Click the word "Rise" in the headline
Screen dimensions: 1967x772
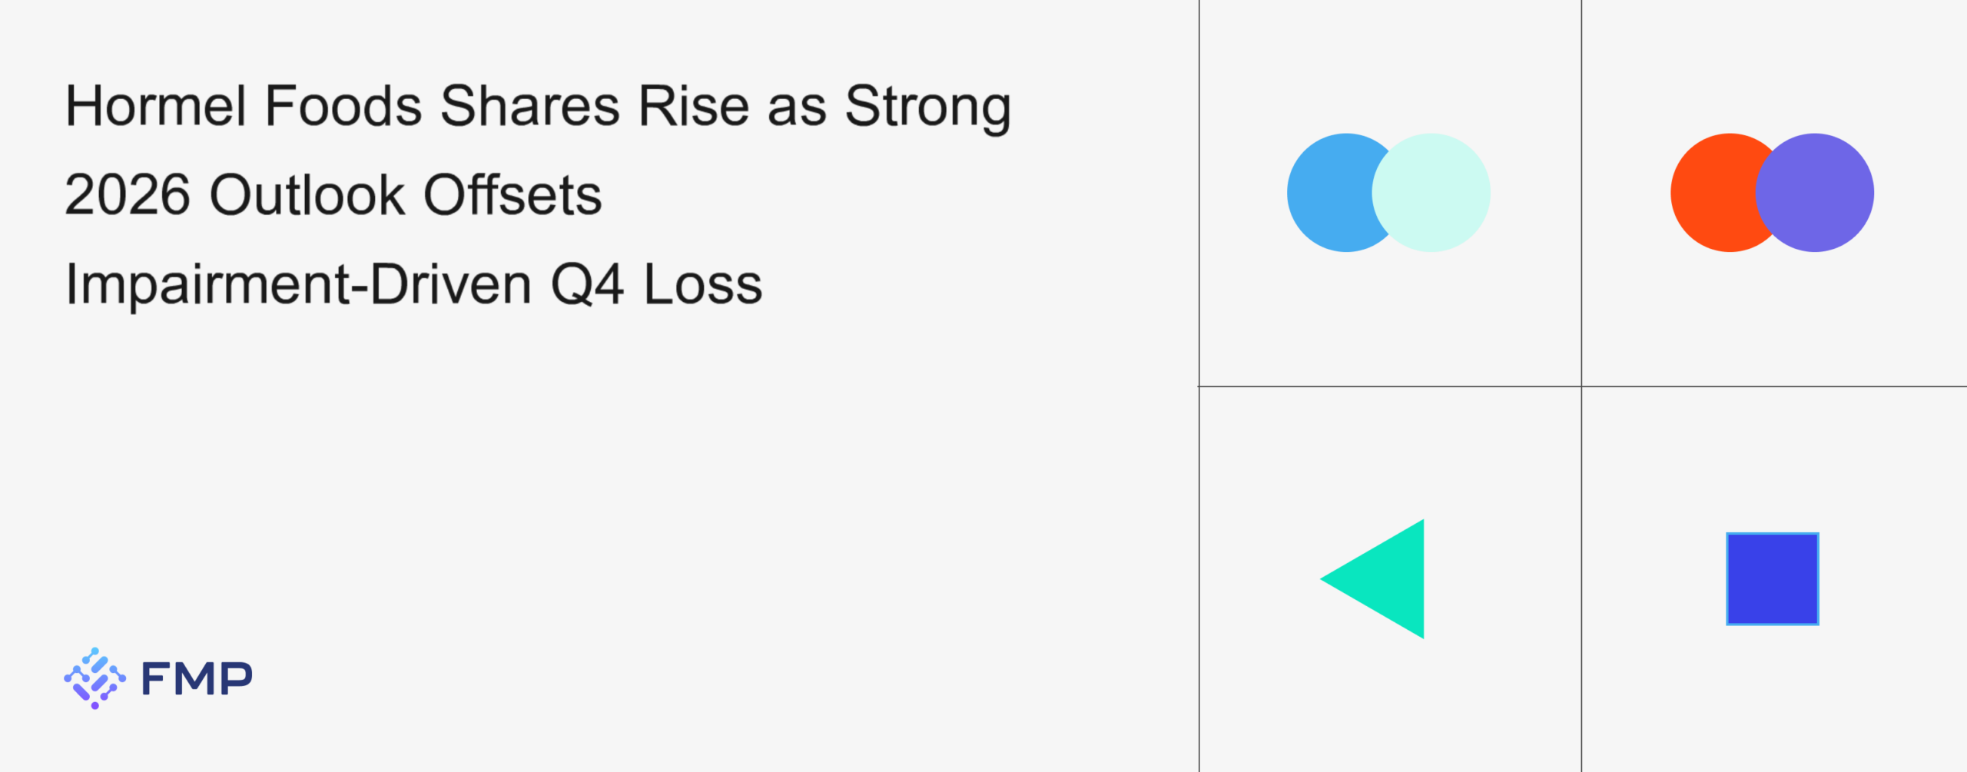tap(693, 106)
